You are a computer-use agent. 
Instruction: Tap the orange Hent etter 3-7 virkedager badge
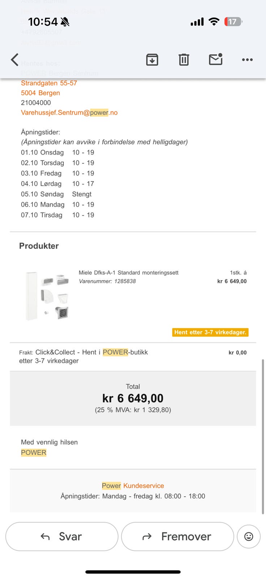point(210,332)
